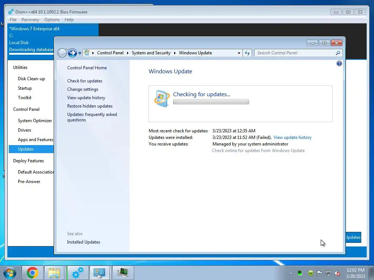Viewport: 374px width, 280px height.
Task: Open the Windows Update help icon
Action: coord(339,63)
